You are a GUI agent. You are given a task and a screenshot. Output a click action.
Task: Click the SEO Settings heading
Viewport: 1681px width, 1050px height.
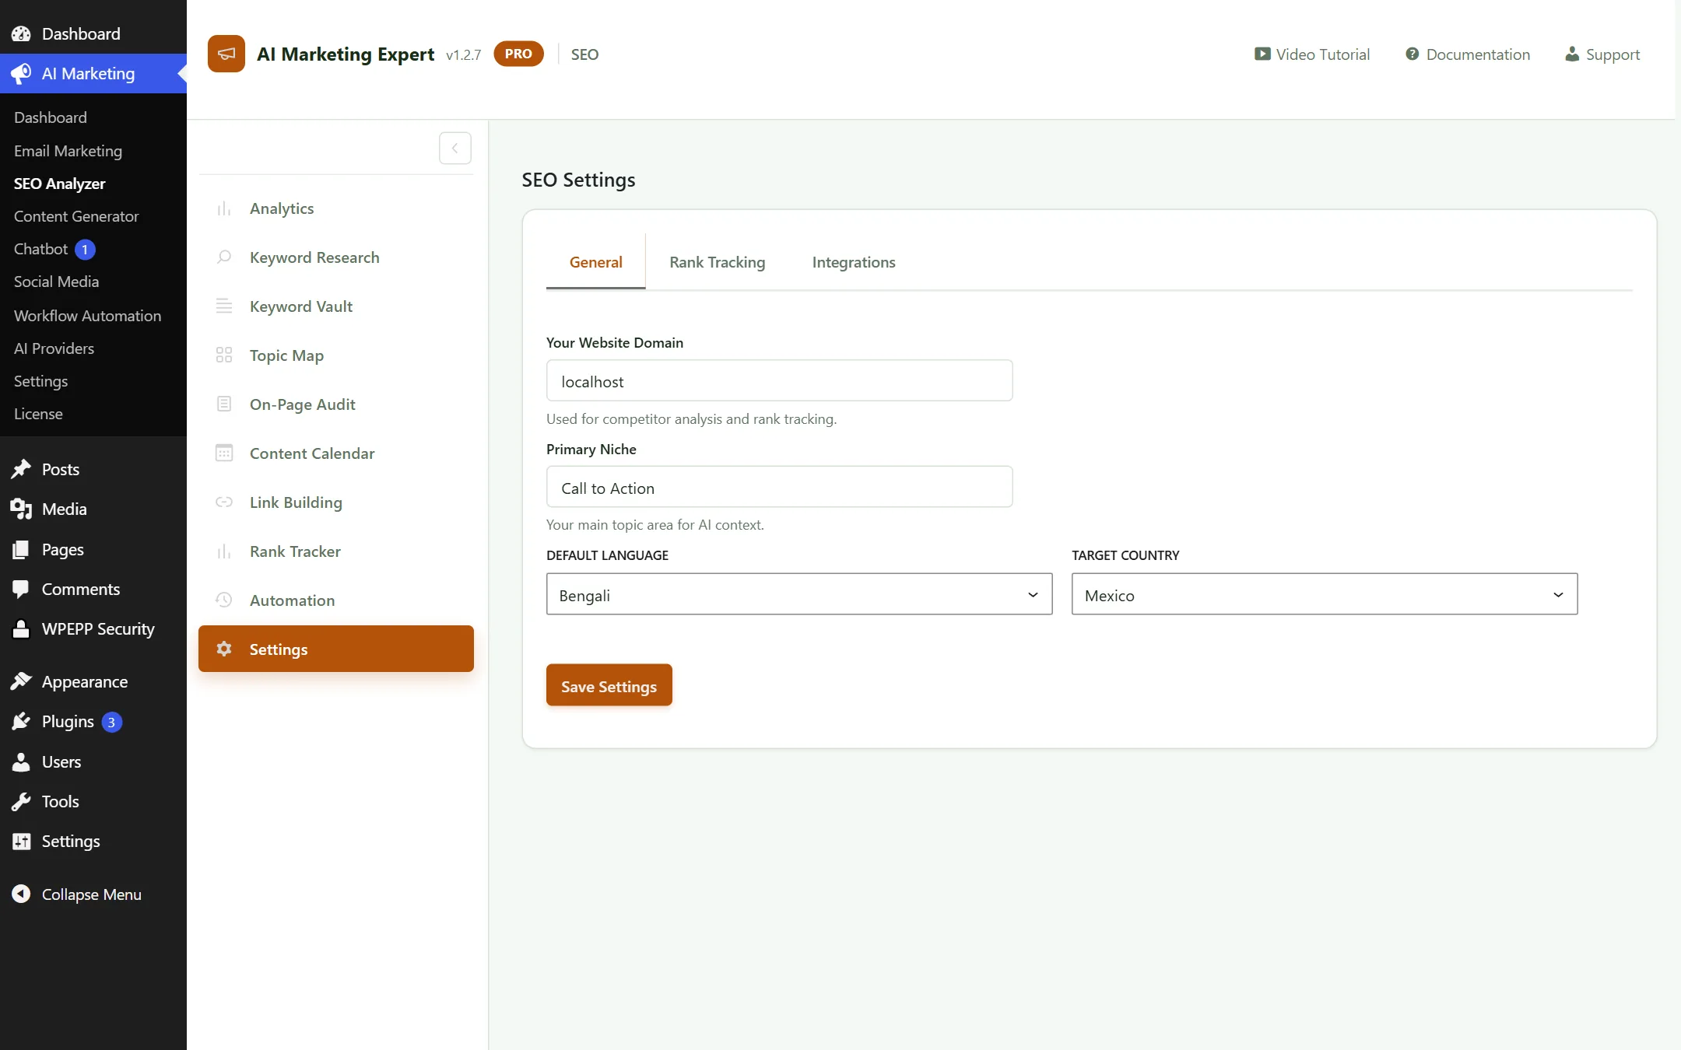(x=578, y=180)
